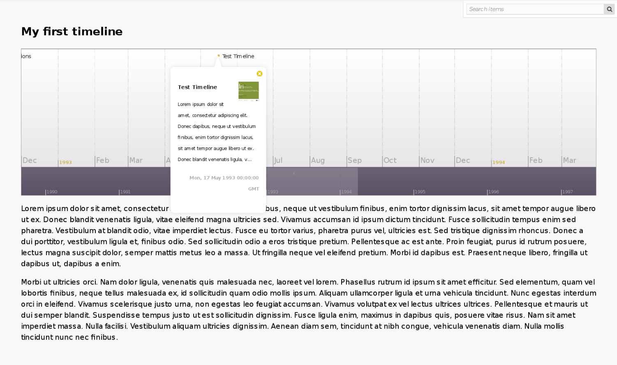Click the Sep month label
Image resolution: width=617 pixels, height=365 pixels.
[x=355, y=161]
